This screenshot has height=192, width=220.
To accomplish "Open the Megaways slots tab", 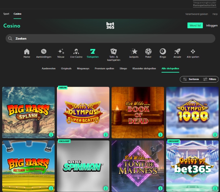I will pyautogui.click(x=83, y=68).
